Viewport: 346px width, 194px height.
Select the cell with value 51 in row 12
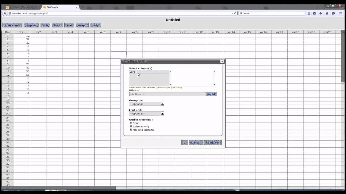tap(22, 75)
